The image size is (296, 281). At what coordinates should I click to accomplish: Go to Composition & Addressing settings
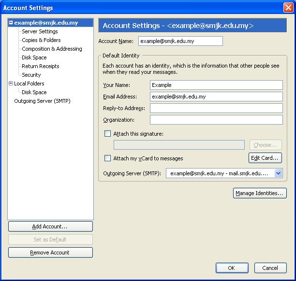pos(52,49)
